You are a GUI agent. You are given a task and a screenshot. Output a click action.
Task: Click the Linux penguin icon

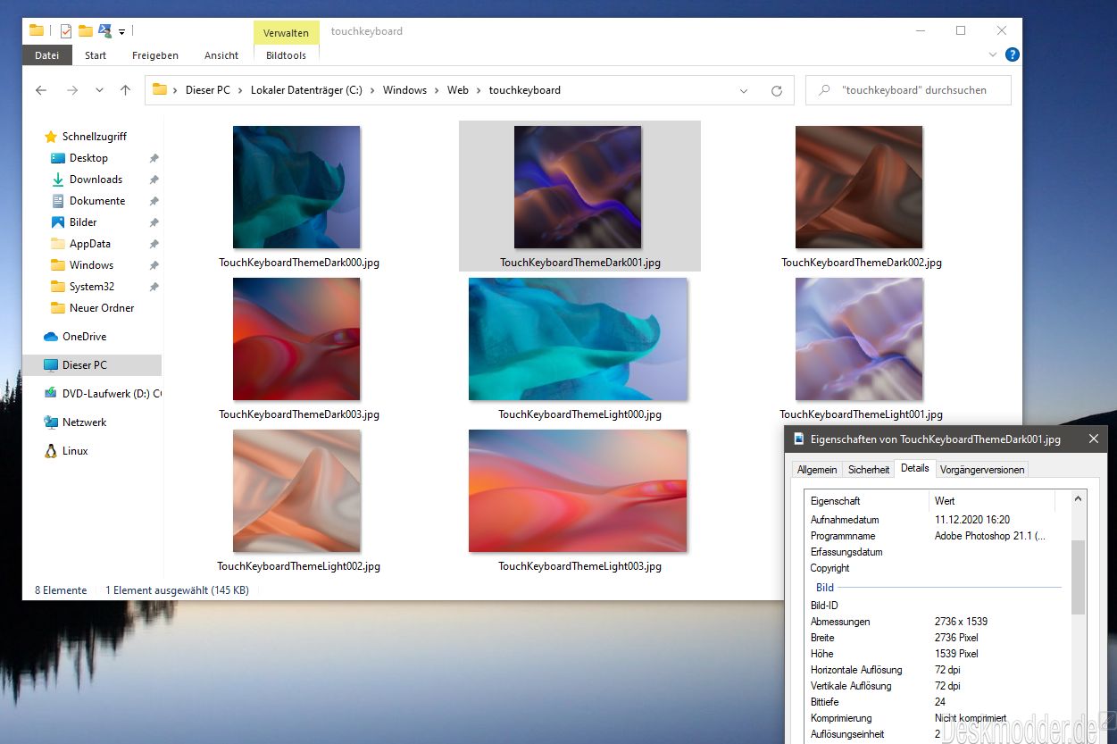pyautogui.click(x=51, y=451)
